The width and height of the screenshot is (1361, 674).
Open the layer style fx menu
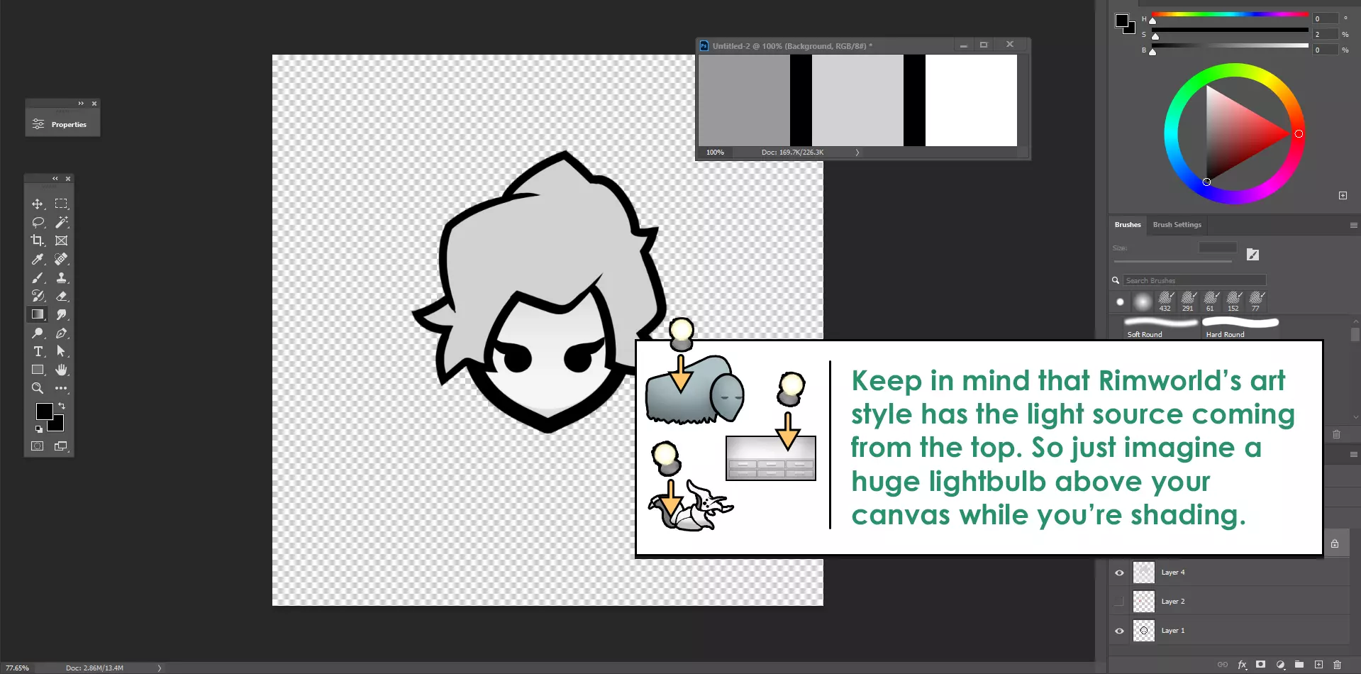[1242, 665]
